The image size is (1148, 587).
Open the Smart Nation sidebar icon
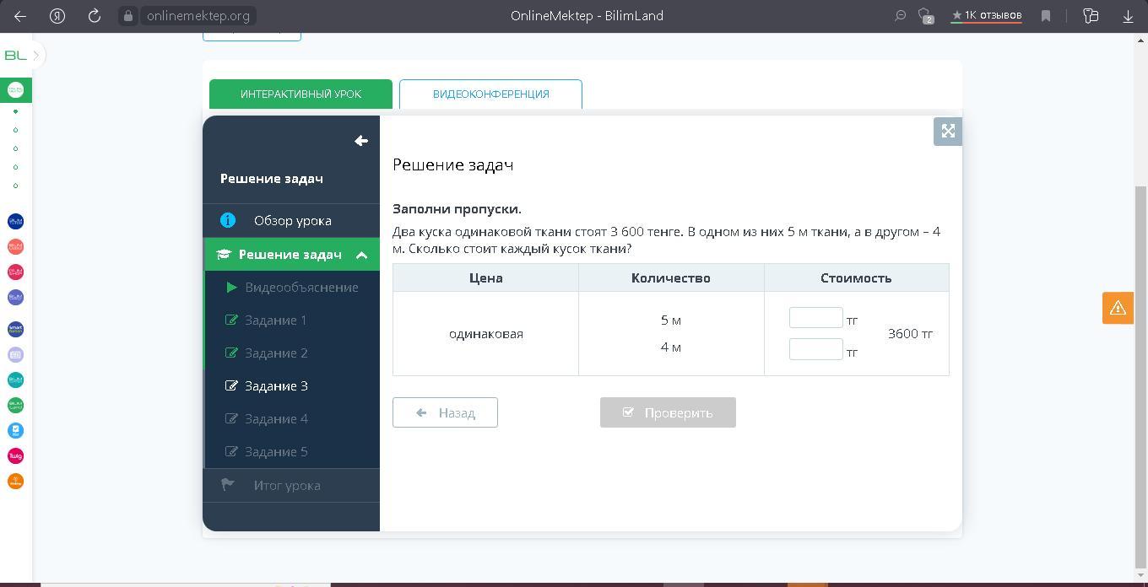15,329
